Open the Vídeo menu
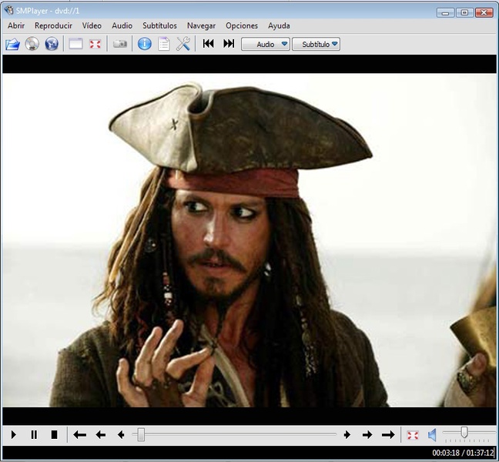499x462 pixels. click(x=92, y=25)
